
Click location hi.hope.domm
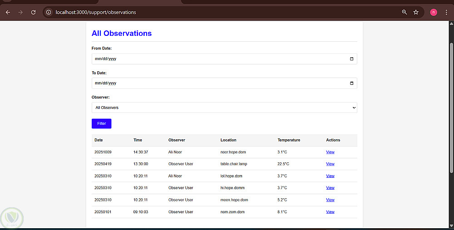click(232, 188)
